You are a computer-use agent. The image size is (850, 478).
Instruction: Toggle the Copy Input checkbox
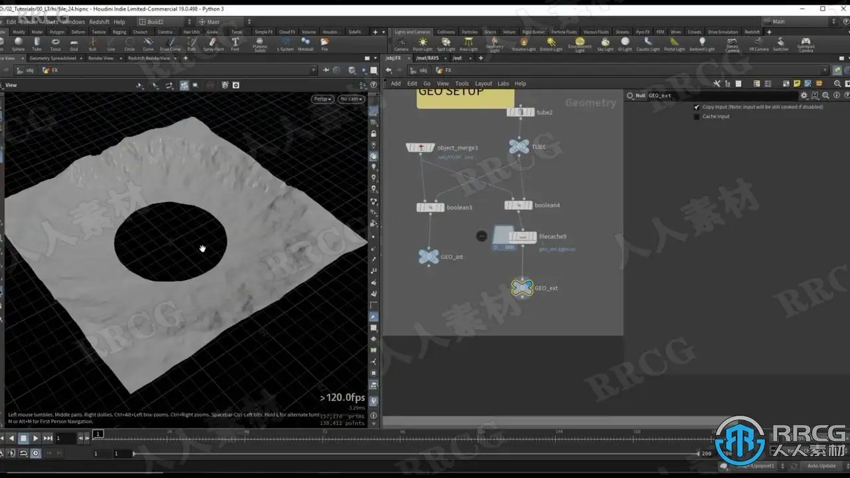pos(697,107)
